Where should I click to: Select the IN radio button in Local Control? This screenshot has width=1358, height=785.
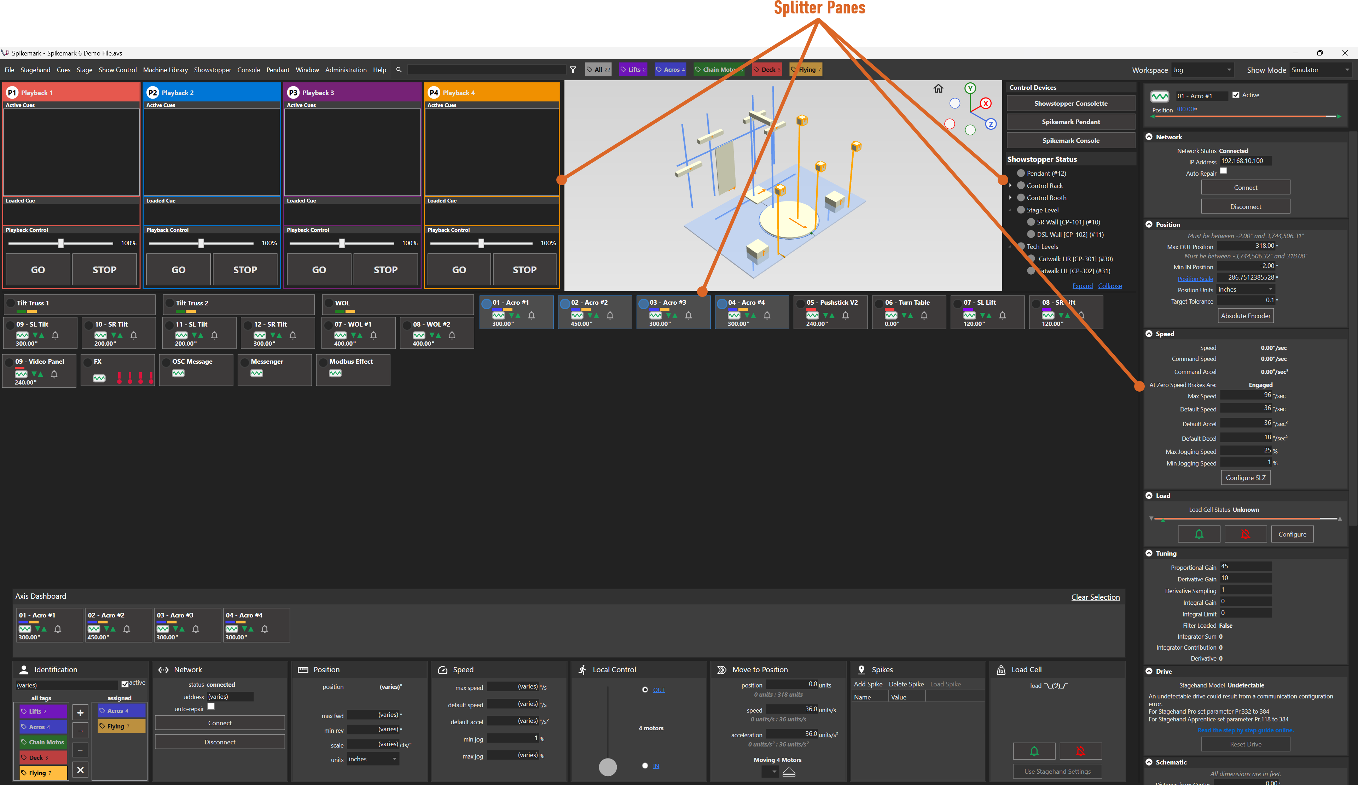[x=645, y=766]
